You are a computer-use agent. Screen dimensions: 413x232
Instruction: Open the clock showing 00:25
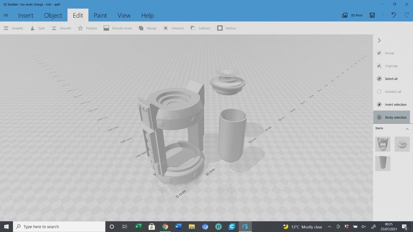click(x=389, y=227)
